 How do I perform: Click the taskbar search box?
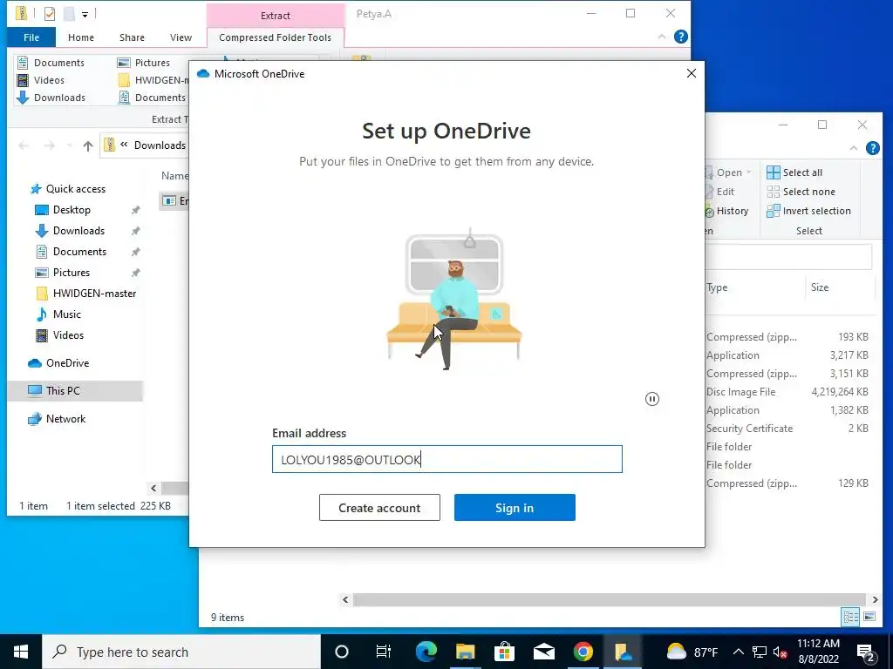point(181,652)
